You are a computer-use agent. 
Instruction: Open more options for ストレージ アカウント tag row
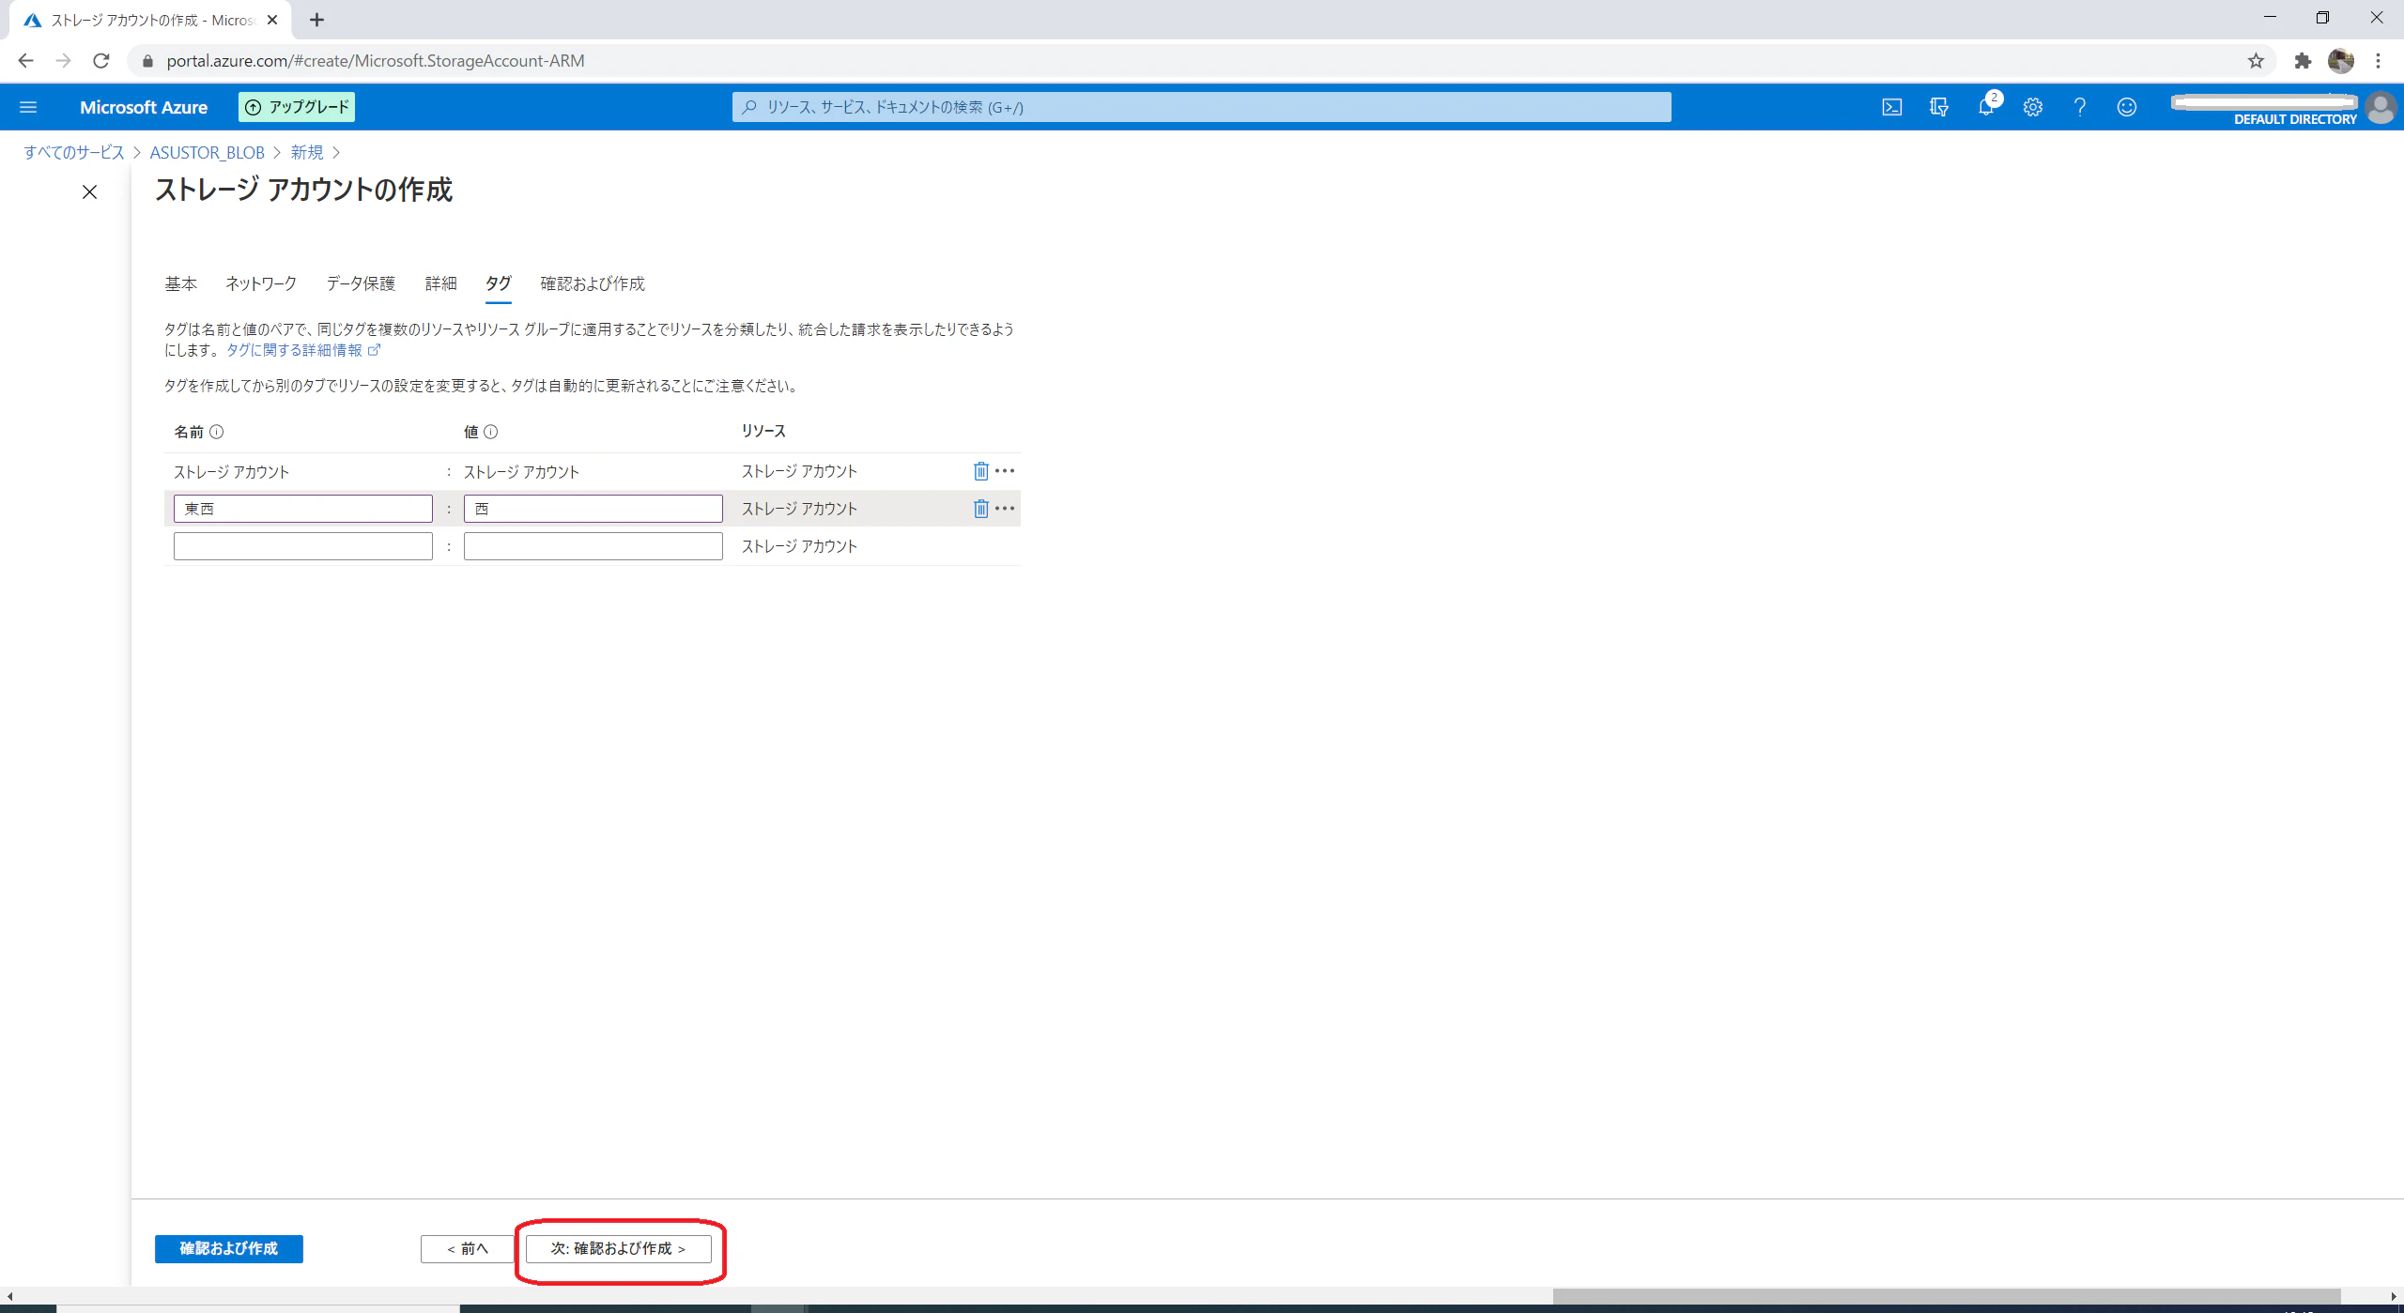click(x=1005, y=471)
